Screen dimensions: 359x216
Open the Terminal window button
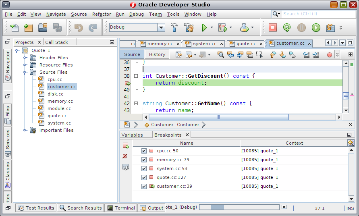[x=121, y=208]
